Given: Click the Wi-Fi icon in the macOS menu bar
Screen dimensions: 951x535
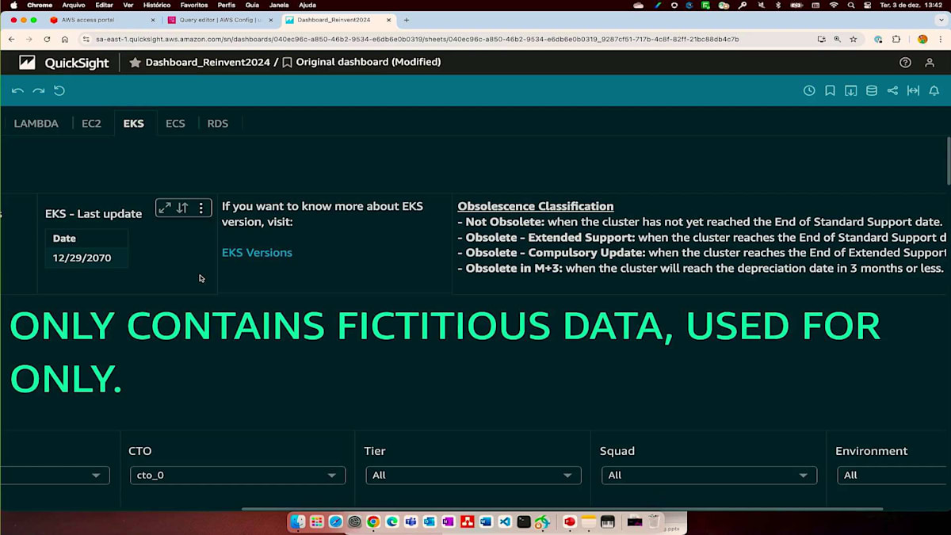Looking at the screenshot, I should point(834,5).
